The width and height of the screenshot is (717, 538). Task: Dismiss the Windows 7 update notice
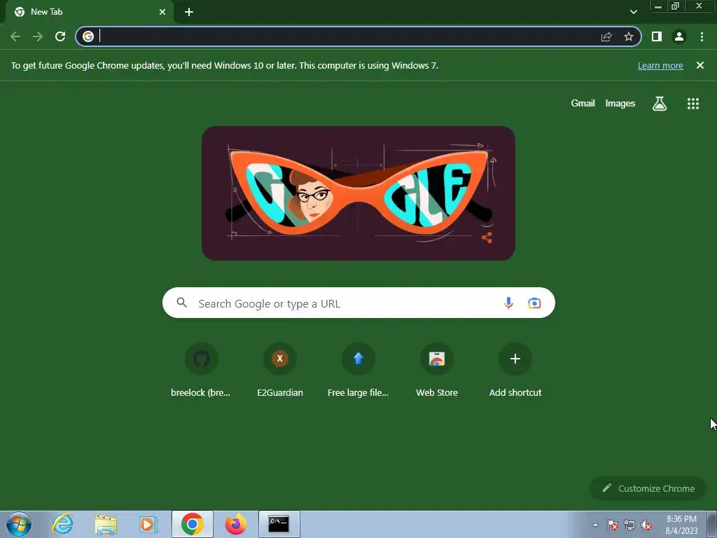pyautogui.click(x=700, y=65)
